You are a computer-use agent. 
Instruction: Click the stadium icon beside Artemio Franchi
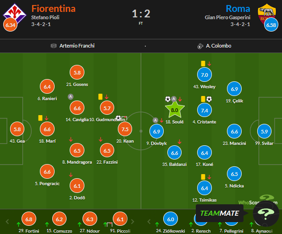(54, 46)
